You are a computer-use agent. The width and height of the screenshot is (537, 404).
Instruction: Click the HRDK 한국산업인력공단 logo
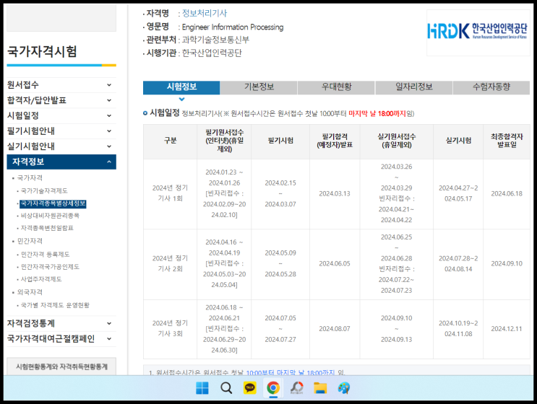(478, 31)
